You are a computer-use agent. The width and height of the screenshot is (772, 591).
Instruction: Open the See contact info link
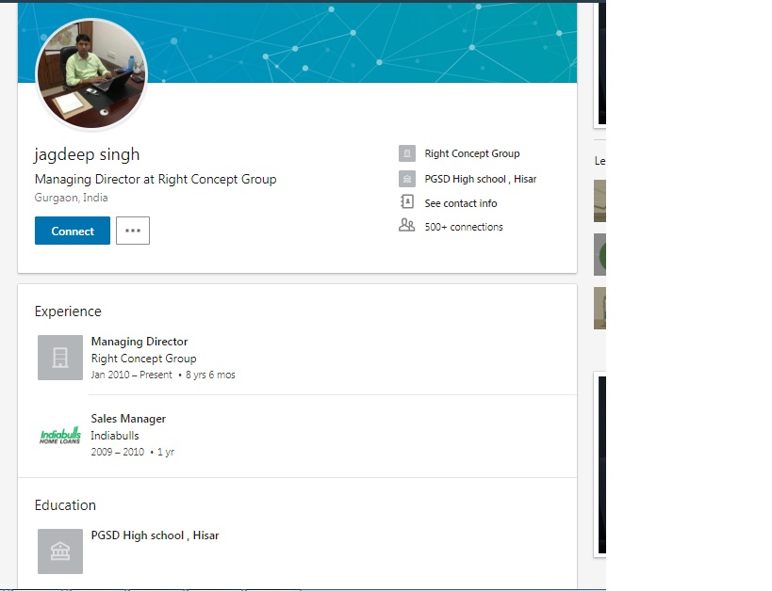coord(461,203)
